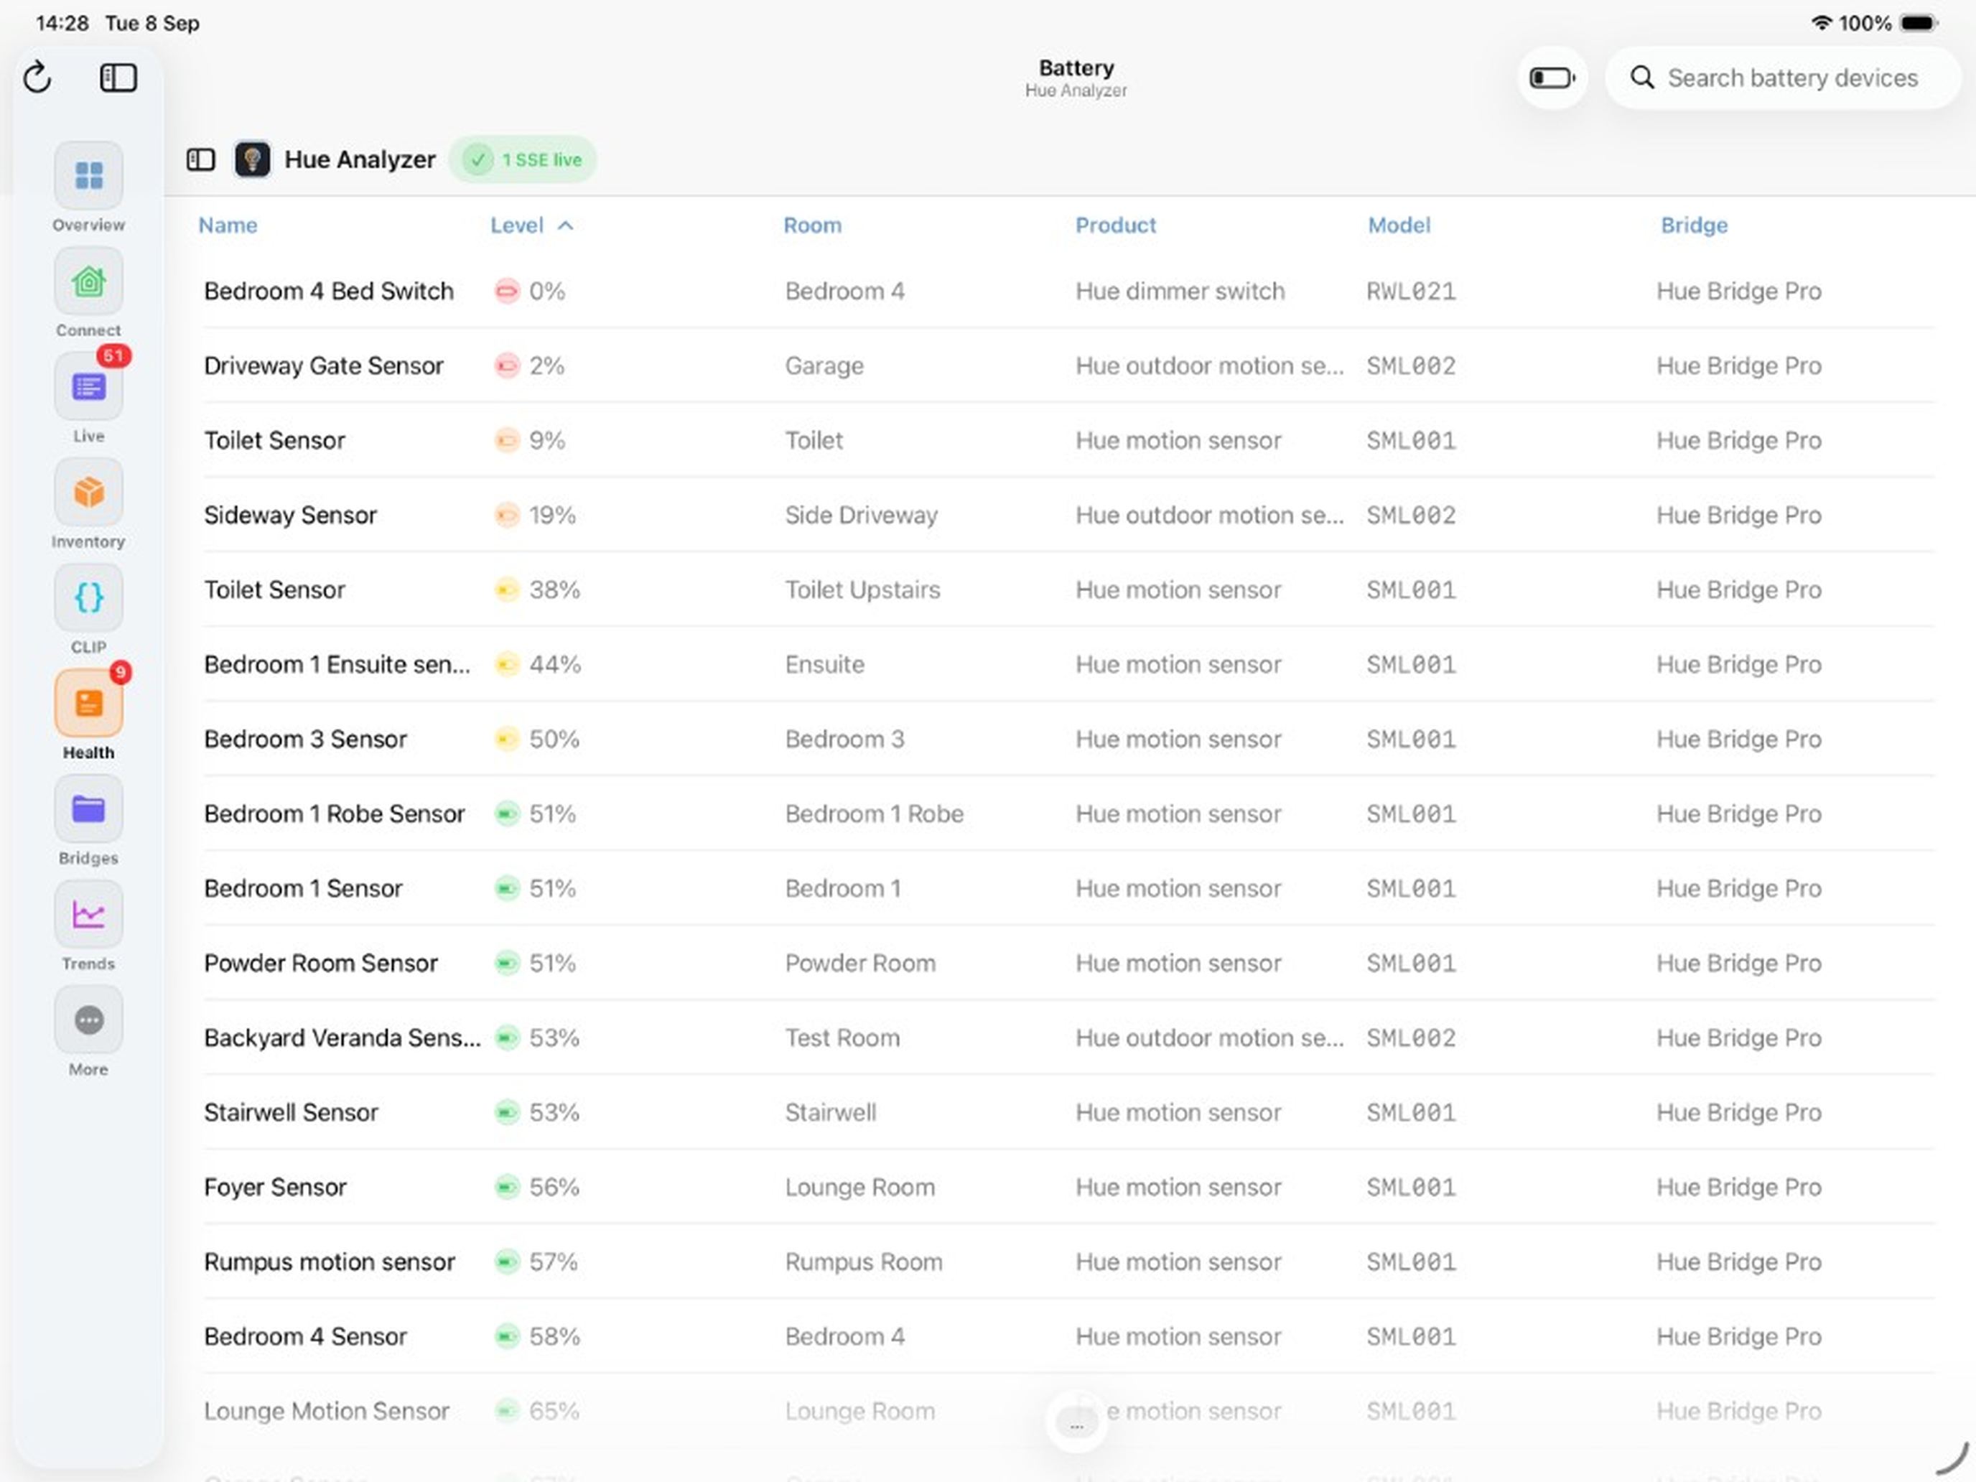Click the RWL021 model cell

click(1410, 292)
